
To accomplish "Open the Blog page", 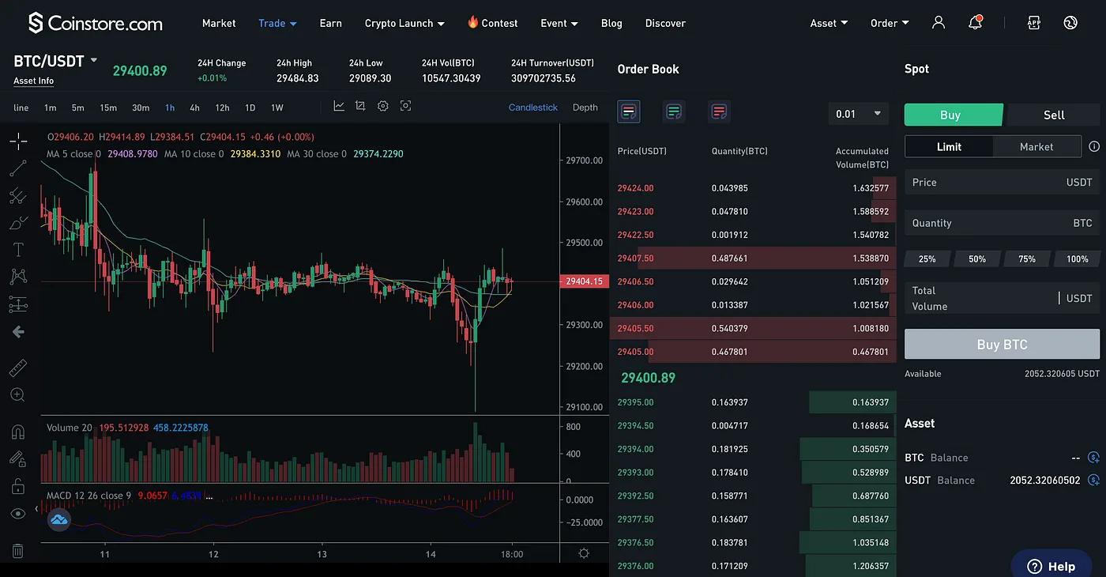I will pyautogui.click(x=611, y=23).
